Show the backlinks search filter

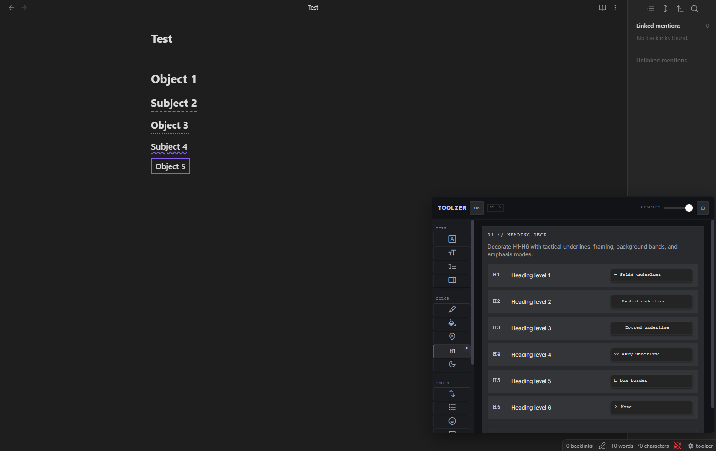(695, 9)
